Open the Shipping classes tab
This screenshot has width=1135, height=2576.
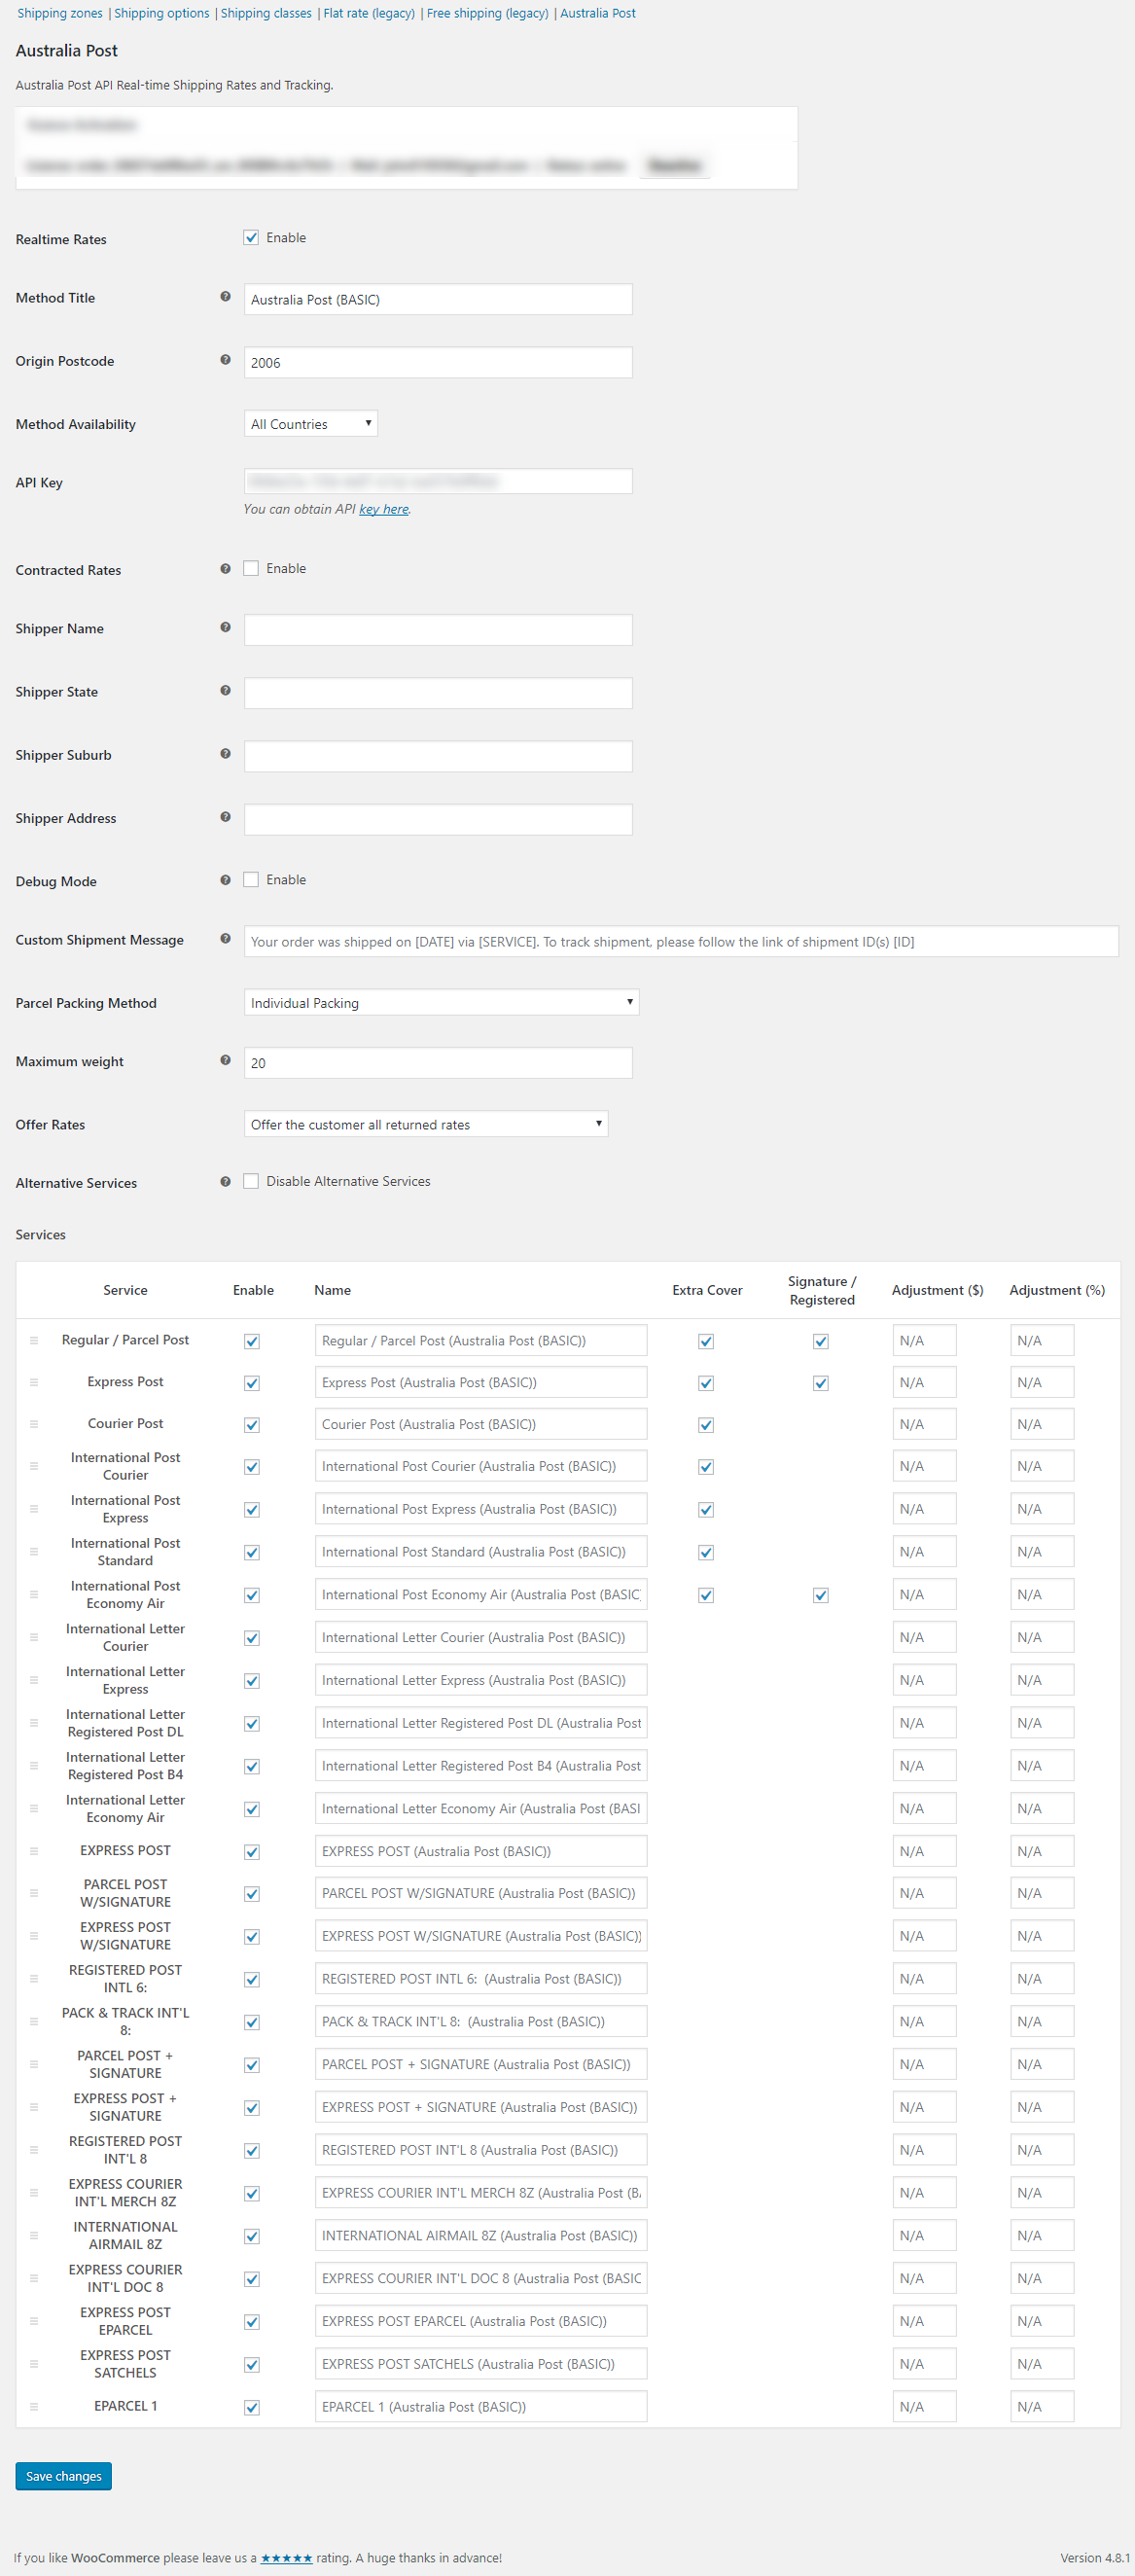[266, 13]
